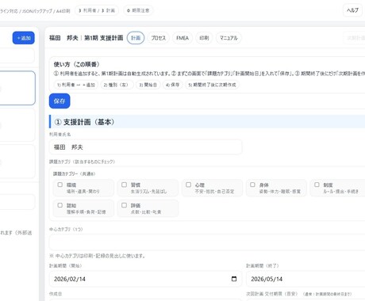365x301 pixels.
Task: Check the 環境 category checkbox
Action: (x=60, y=185)
